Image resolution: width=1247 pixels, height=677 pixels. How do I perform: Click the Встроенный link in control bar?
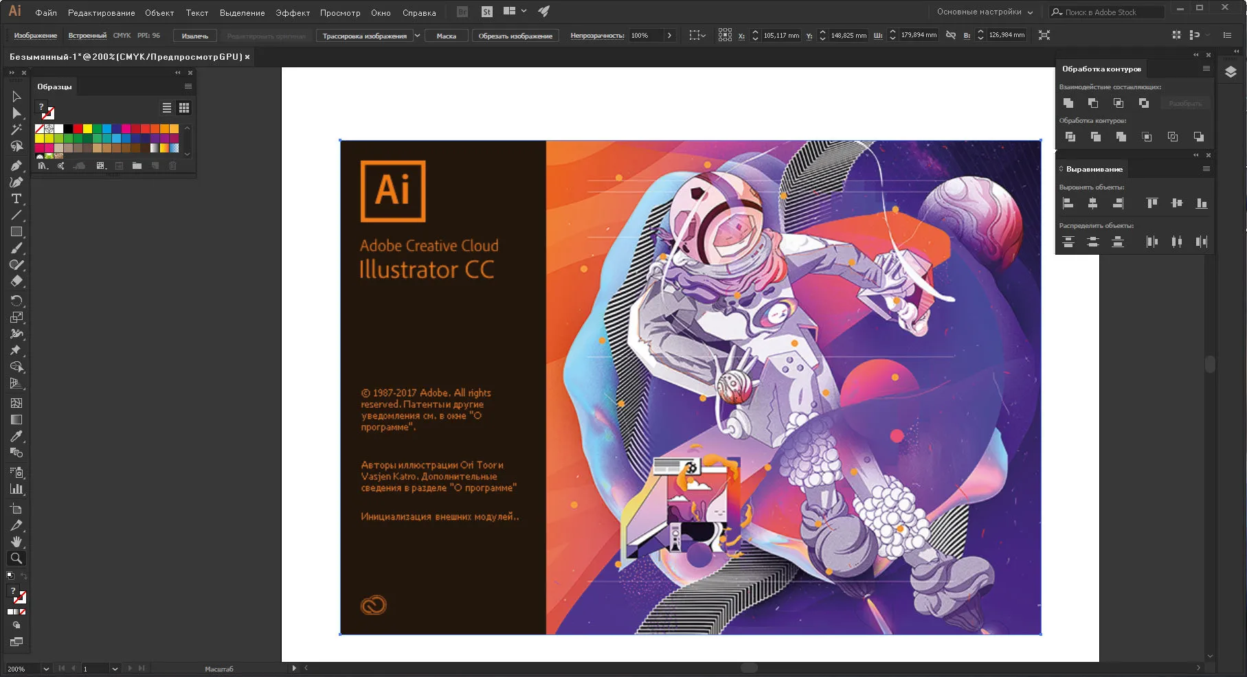click(87, 35)
